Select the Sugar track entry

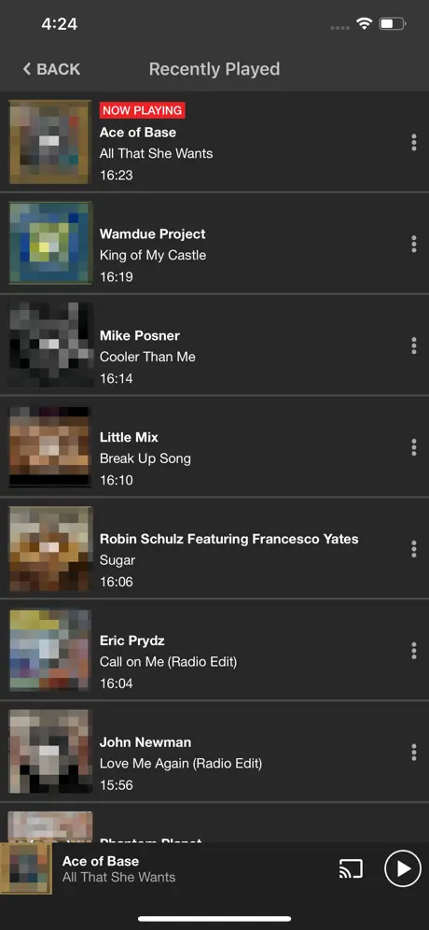214,549
